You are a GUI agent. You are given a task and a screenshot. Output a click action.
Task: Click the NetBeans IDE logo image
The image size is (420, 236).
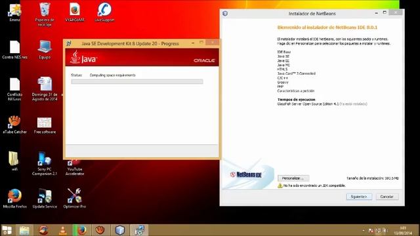point(246,175)
